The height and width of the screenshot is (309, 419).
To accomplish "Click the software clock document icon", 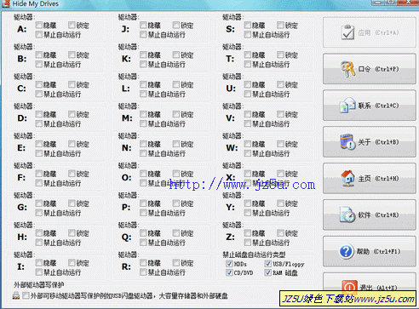I will tap(347, 215).
